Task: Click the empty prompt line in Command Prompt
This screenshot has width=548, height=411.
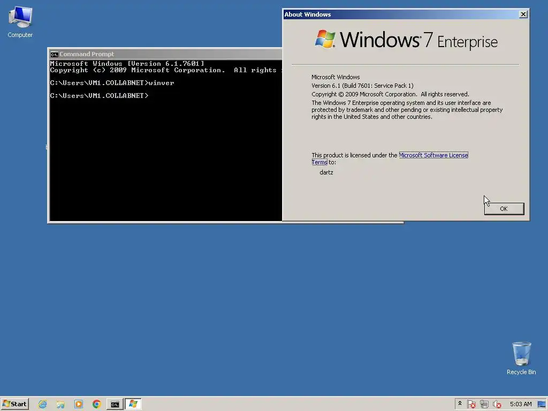Action: (99, 95)
